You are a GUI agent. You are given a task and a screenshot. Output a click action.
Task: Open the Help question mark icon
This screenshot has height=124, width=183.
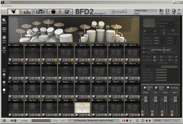pos(179,11)
